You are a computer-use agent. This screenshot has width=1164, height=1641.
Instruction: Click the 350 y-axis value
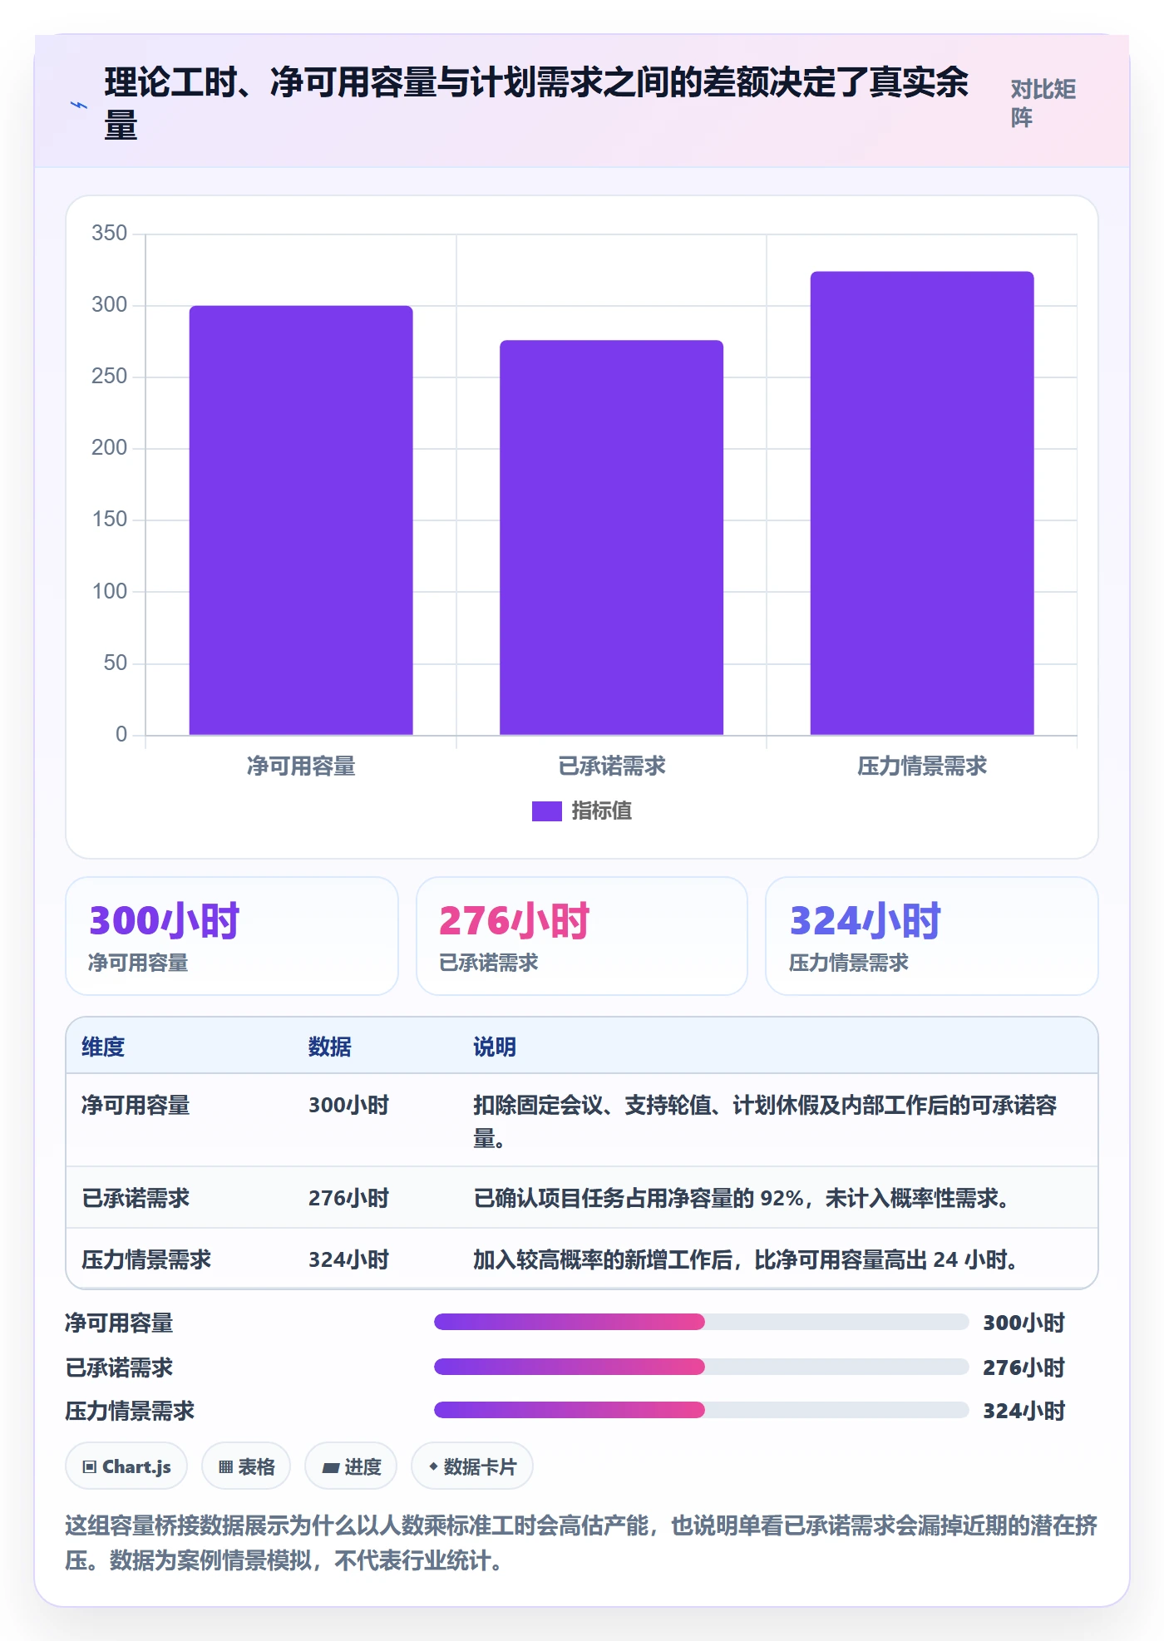click(109, 233)
